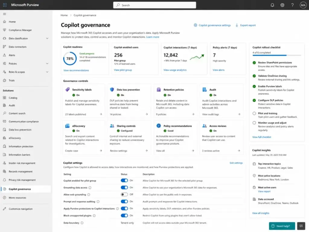Click the Access reviews people icon
The height and width of the screenshot is (232, 309).
[x=204, y=126]
